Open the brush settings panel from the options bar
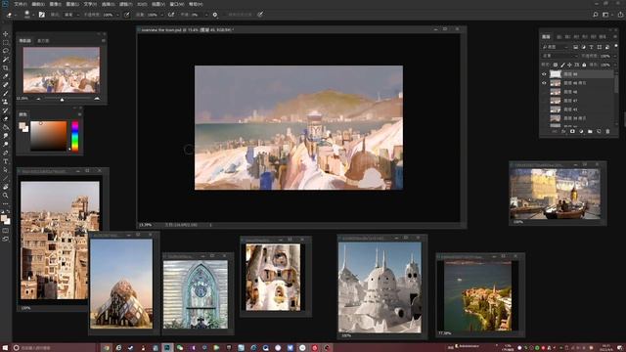 click(x=42, y=15)
